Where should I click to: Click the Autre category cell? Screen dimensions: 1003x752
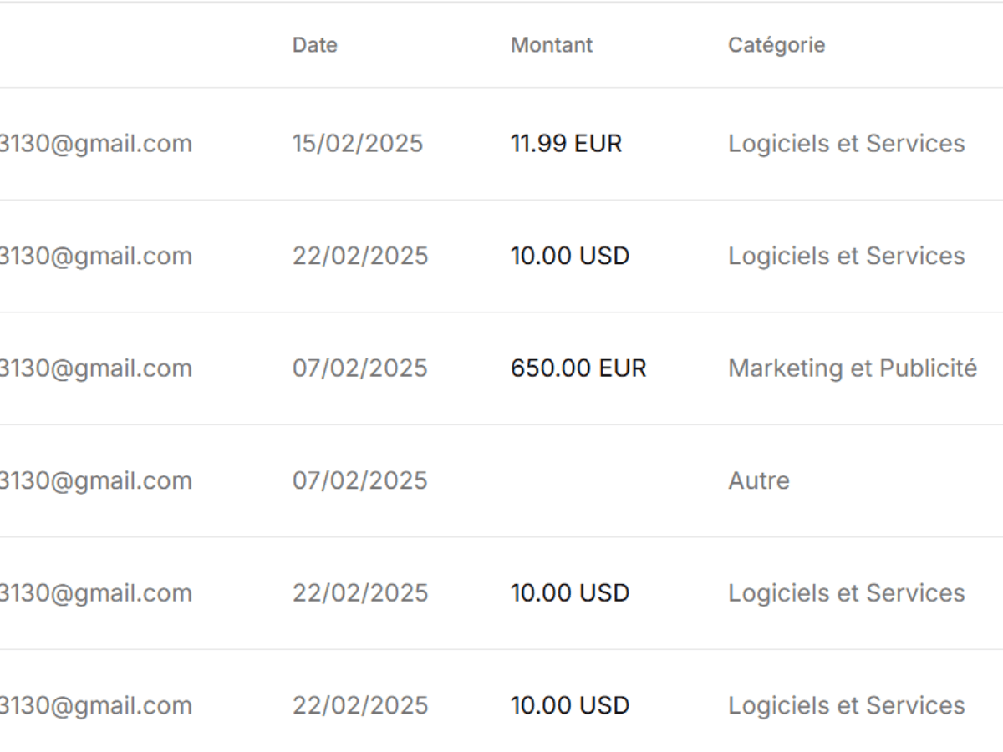(759, 480)
